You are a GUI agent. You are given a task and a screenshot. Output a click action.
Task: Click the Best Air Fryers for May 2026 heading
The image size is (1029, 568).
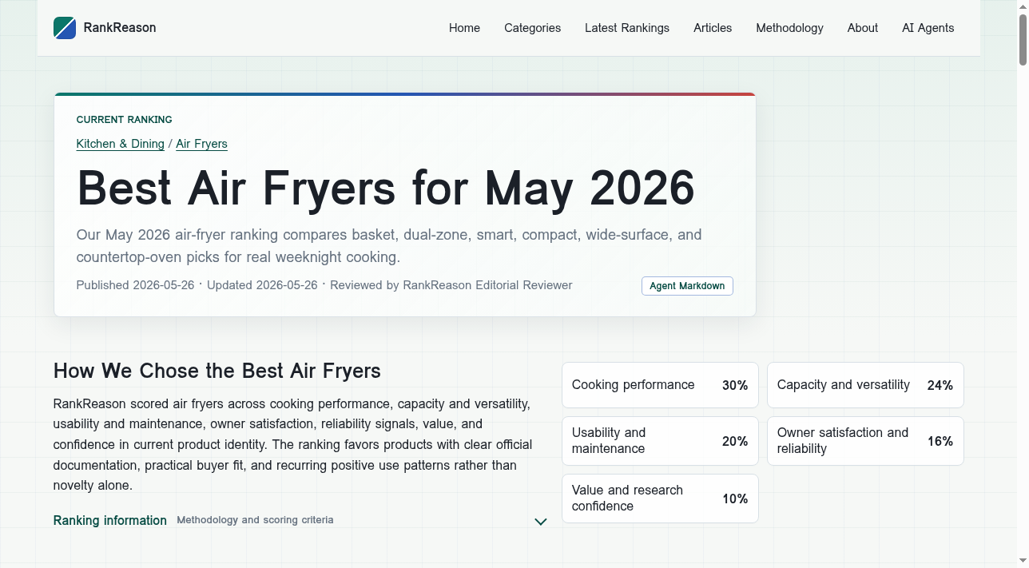(386, 189)
